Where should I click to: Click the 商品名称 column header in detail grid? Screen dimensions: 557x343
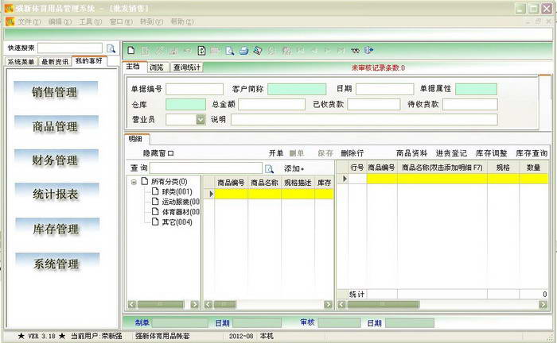click(x=442, y=168)
